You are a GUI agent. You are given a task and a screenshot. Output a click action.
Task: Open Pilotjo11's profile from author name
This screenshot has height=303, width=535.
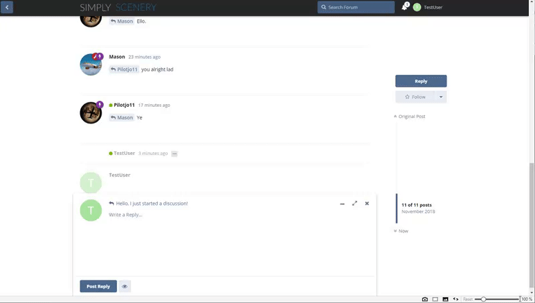pyautogui.click(x=124, y=105)
